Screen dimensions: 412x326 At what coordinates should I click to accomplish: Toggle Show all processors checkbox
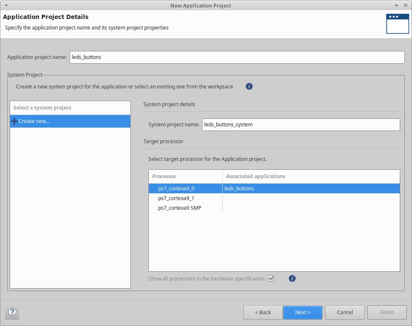tap(270, 278)
